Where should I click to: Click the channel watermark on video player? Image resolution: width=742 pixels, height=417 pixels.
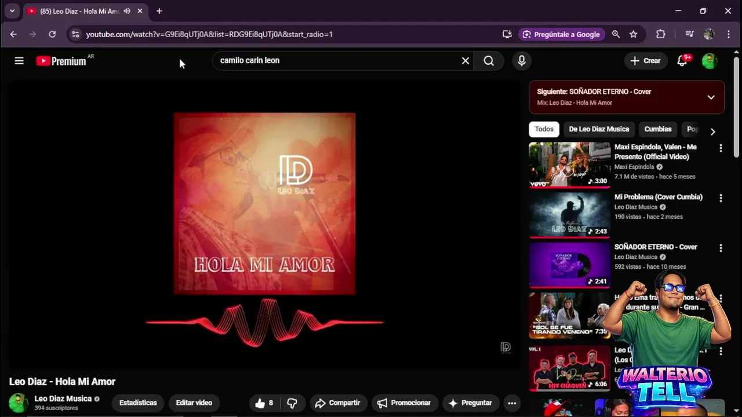point(505,347)
